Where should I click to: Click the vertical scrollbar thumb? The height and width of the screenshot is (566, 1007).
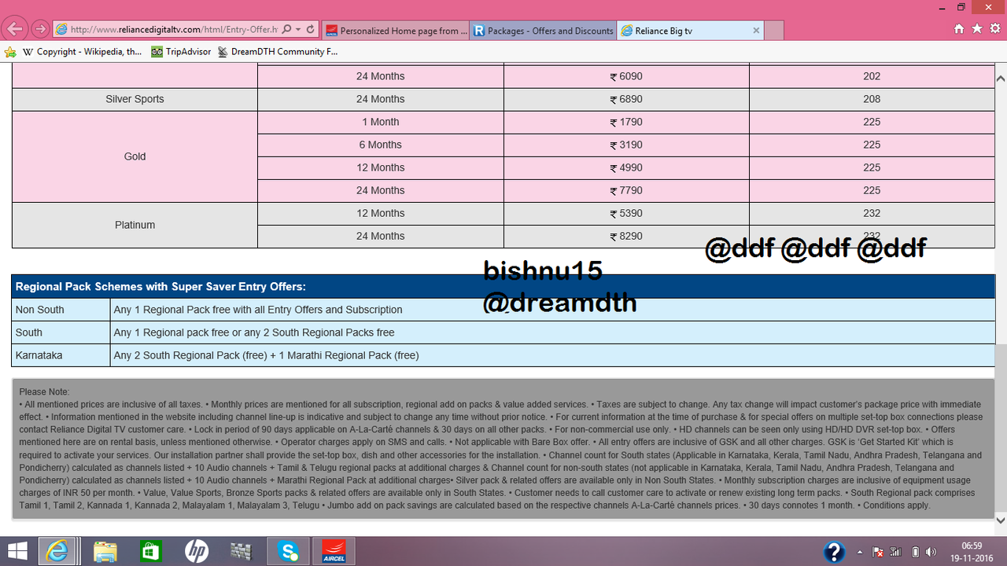1001,429
